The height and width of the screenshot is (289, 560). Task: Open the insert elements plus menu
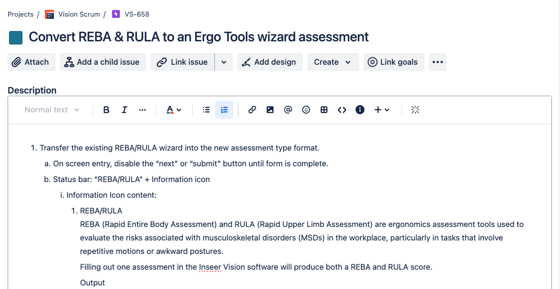[382, 110]
